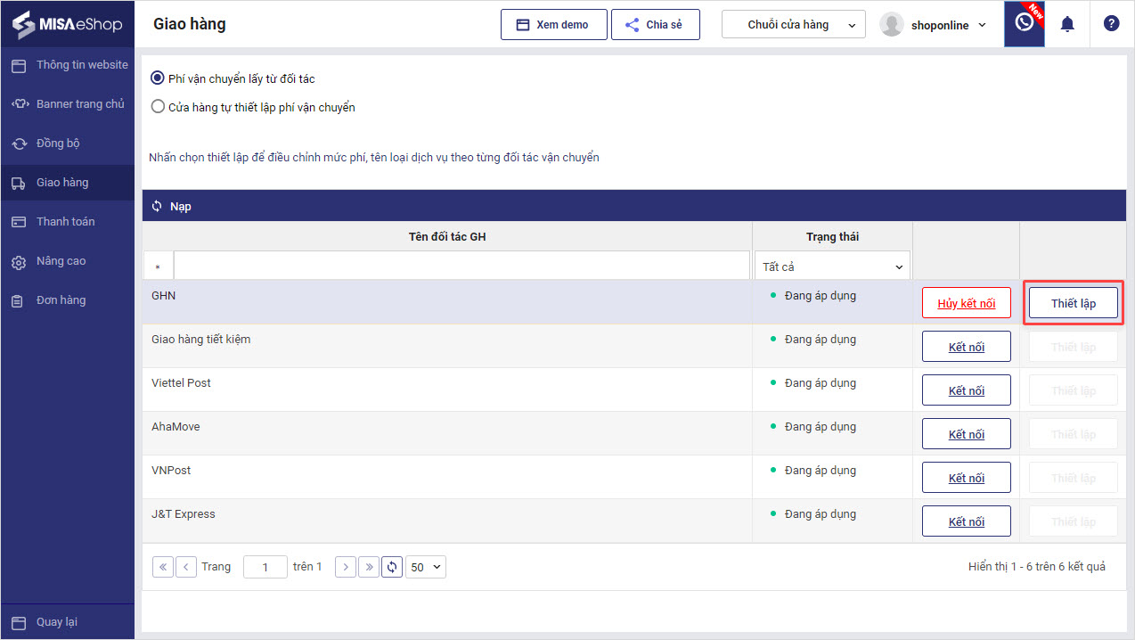Screen dimensions: 1135x640
Task: Go to previous page arrow
Action: coord(186,567)
